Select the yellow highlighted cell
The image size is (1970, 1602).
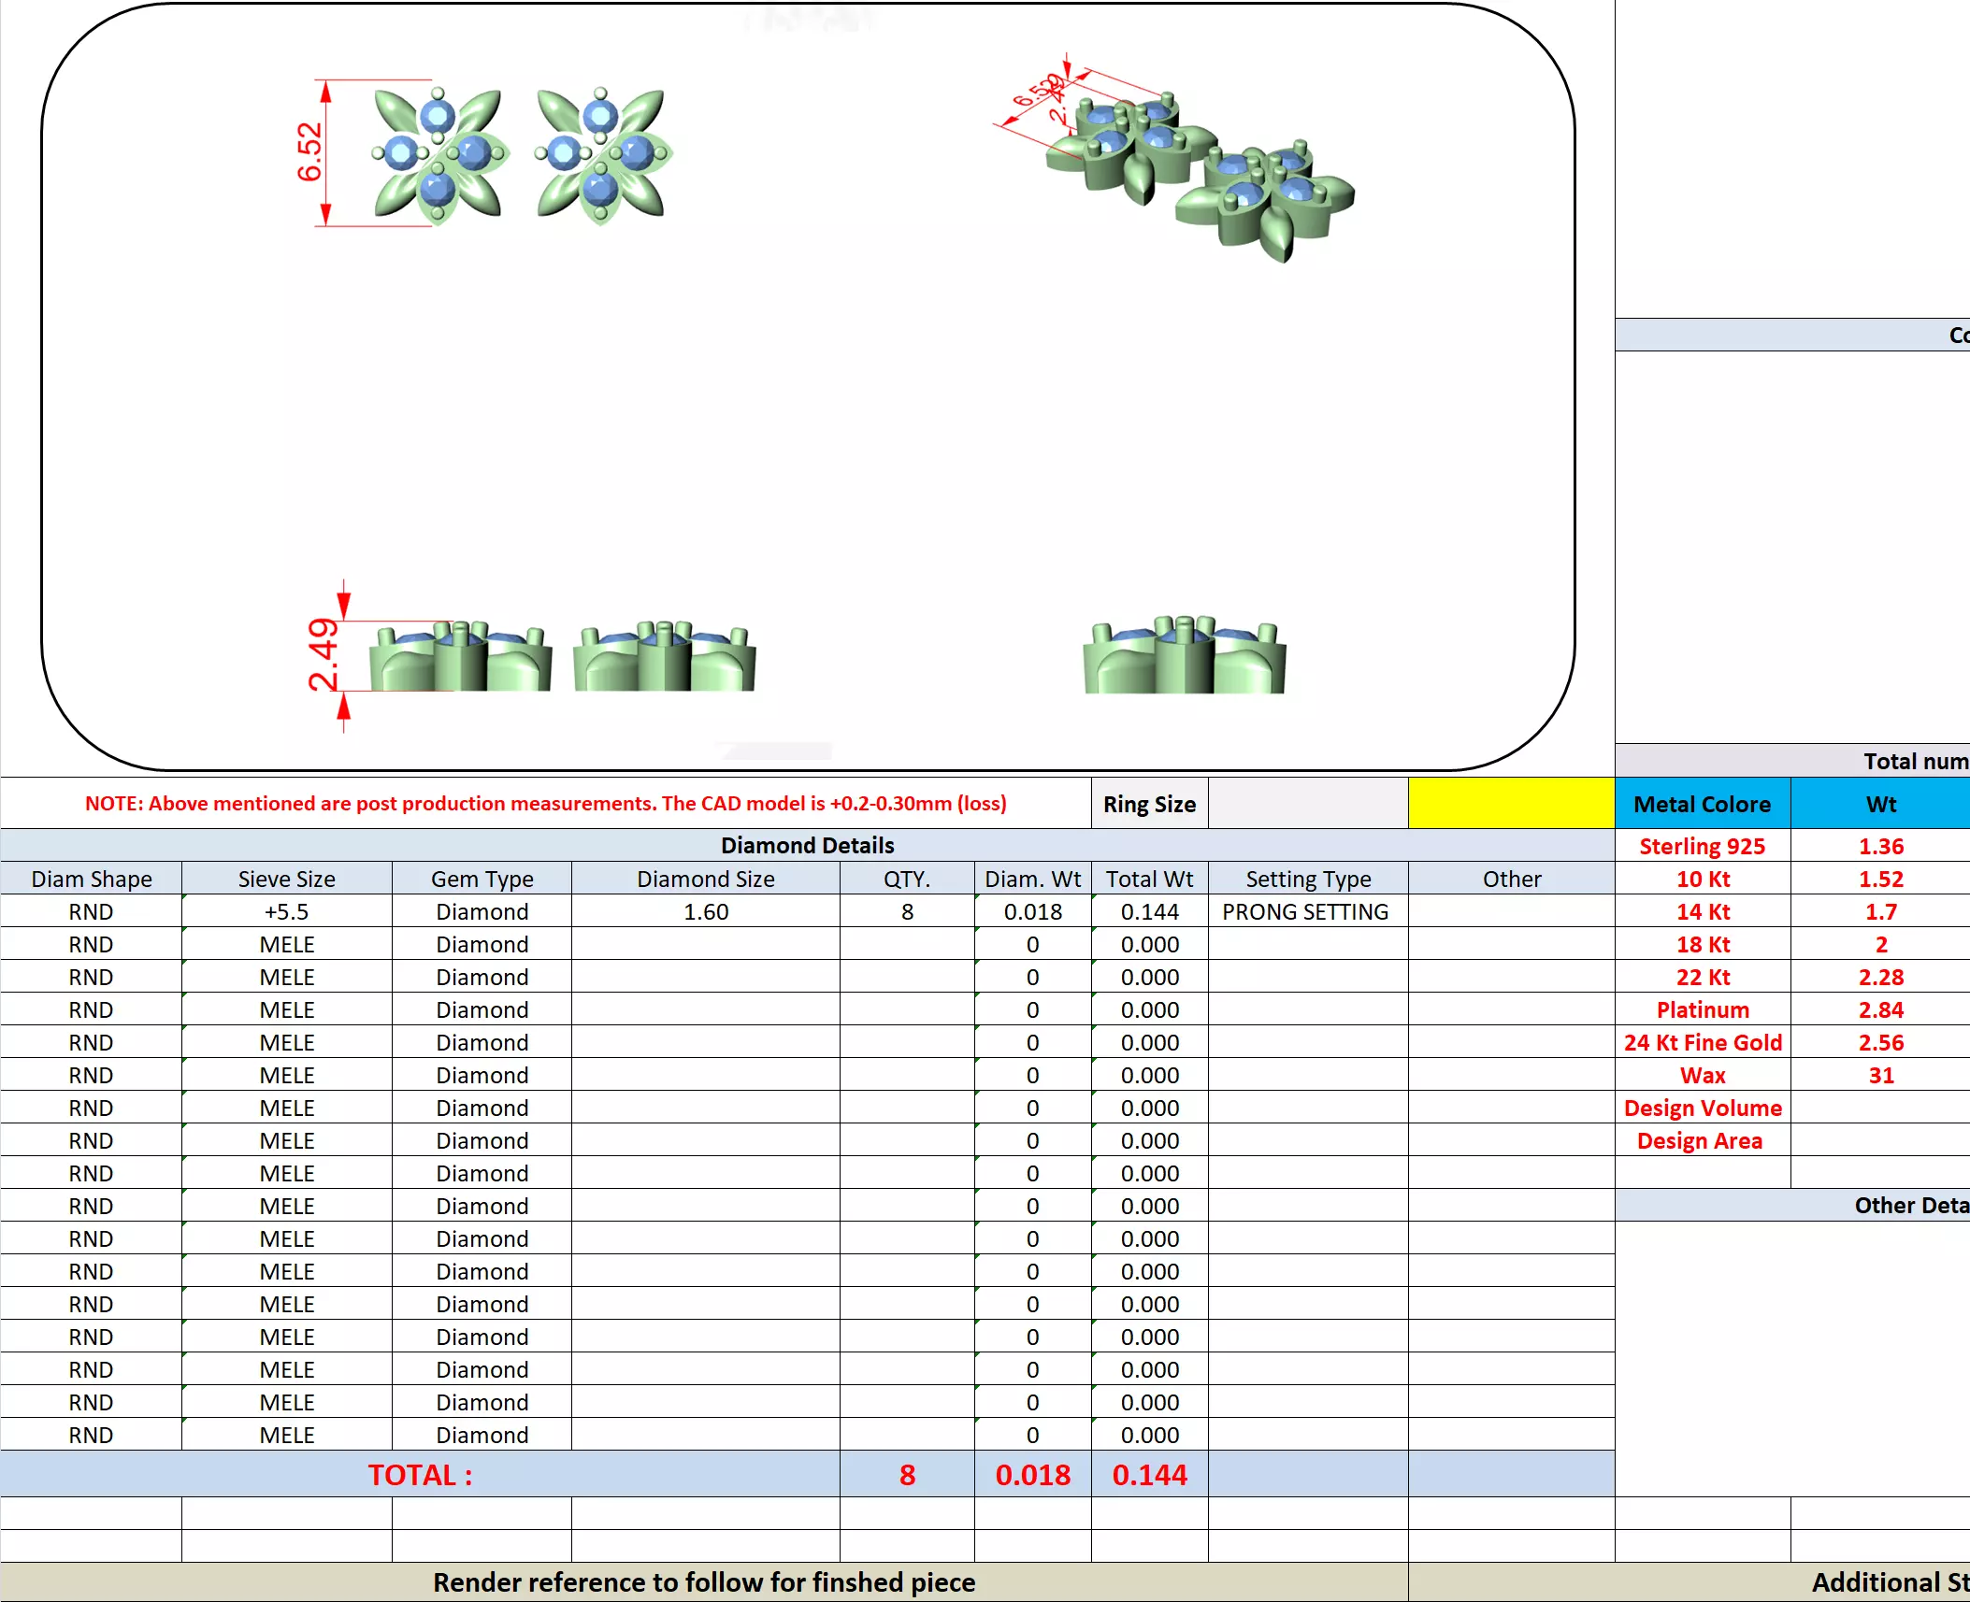[x=1510, y=804]
